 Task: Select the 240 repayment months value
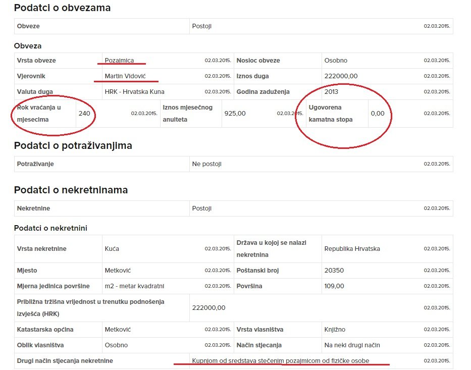coord(84,114)
